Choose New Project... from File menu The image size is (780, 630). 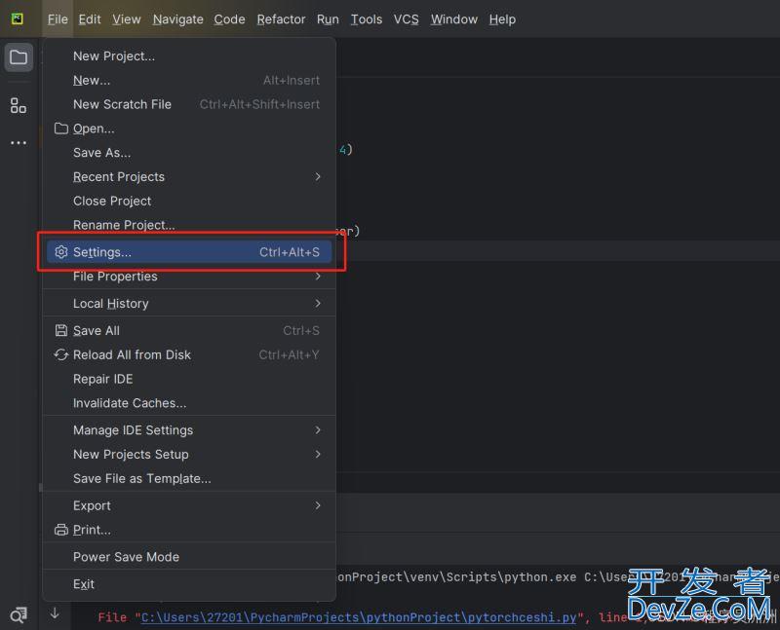point(189,56)
